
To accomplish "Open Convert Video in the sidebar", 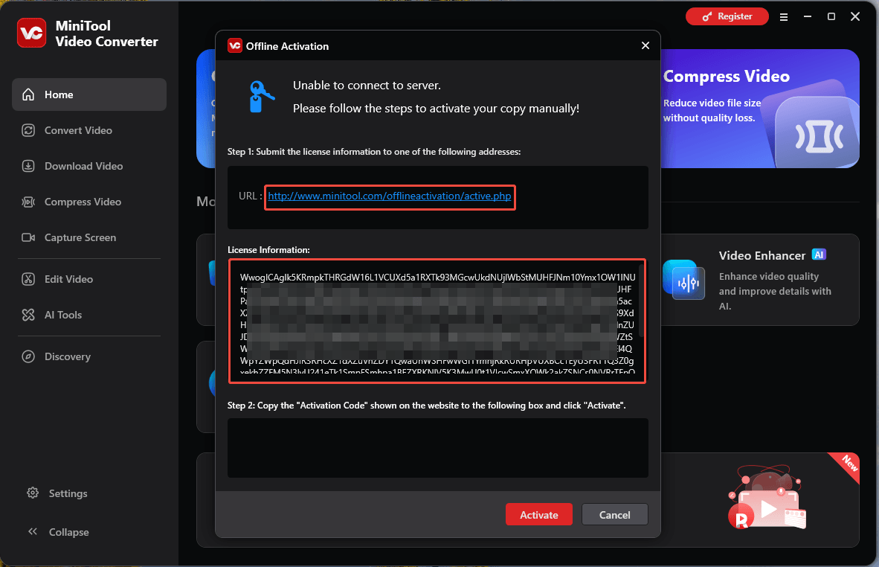I will [89, 130].
